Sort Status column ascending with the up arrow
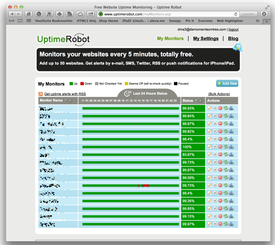 (x=201, y=101)
